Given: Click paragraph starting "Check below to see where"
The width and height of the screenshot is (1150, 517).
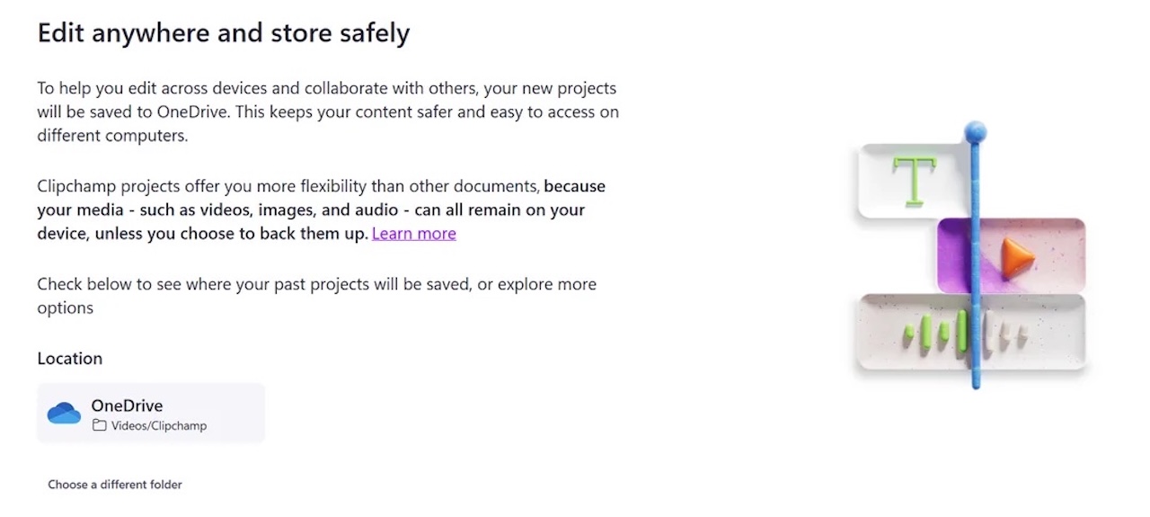Looking at the screenshot, I should pos(316,284).
